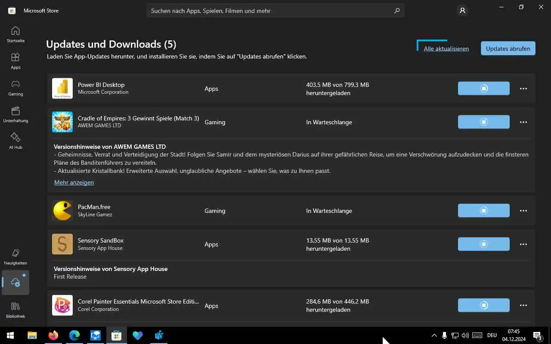Open more options for Corel Painter Essentials
Viewport: 551px width, 344px height.
523,305
